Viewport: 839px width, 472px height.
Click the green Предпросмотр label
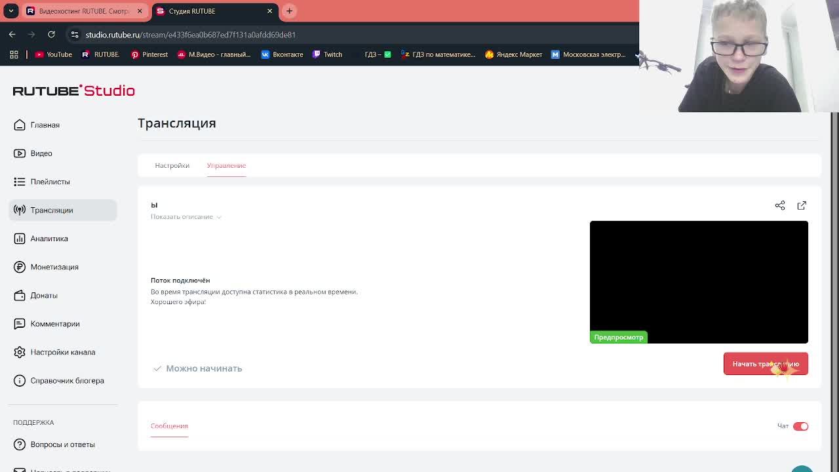pyautogui.click(x=619, y=337)
